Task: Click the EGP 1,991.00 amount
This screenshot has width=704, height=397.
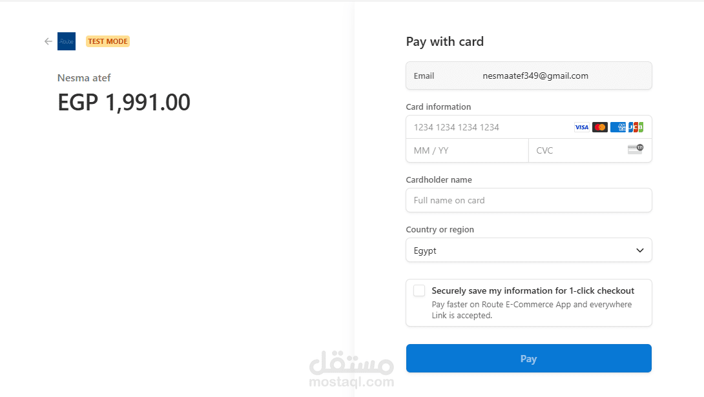Action: 124,102
